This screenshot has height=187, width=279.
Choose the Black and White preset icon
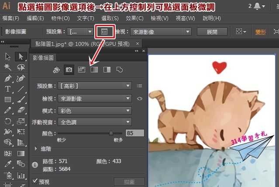tap(107, 69)
